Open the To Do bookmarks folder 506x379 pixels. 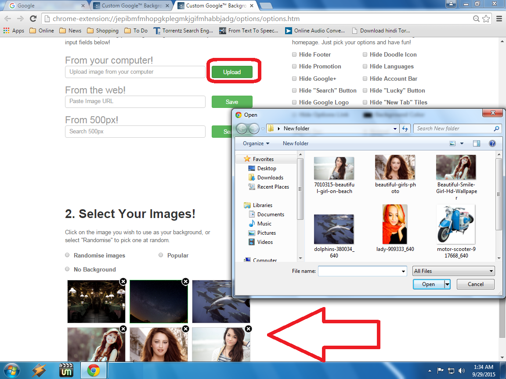[136, 31]
